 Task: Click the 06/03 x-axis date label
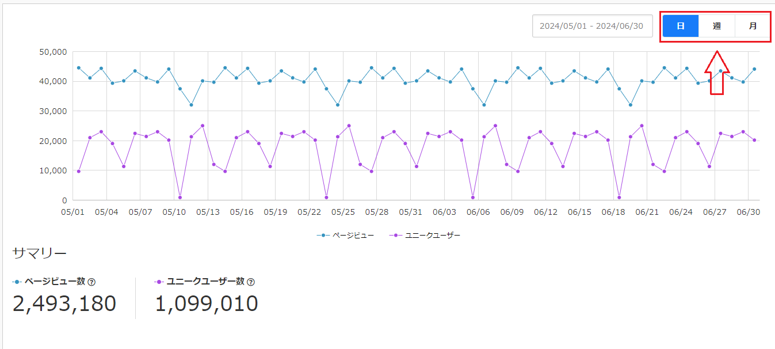(445, 212)
